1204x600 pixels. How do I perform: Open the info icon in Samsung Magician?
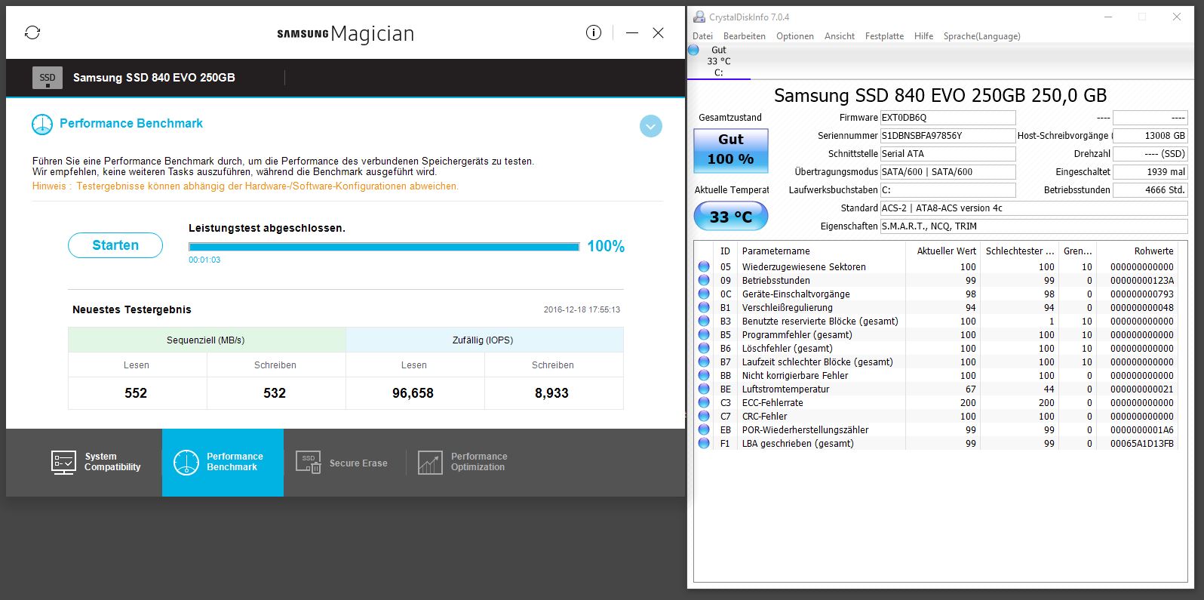[x=594, y=32]
